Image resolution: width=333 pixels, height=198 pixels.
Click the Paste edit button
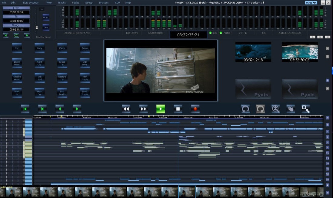[x=62, y=48]
